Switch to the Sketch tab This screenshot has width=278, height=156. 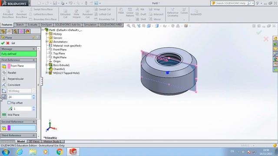pyautogui.click(x=20, y=25)
